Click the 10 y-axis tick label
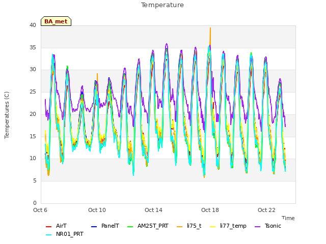 (x=33, y=159)
